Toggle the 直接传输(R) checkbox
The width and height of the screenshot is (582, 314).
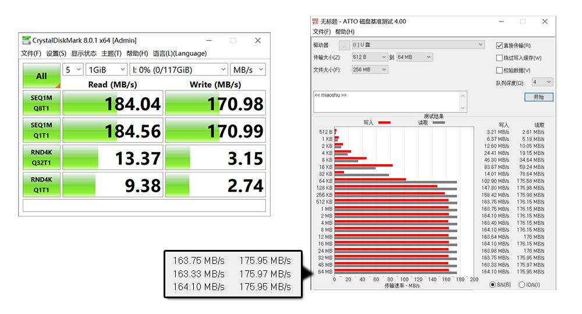click(499, 45)
